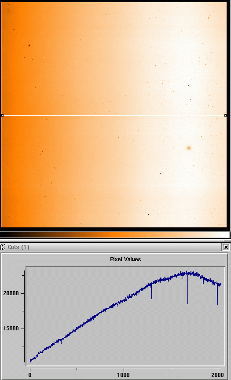Image resolution: width=231 pixels, height=380 pixels.
Task: Click the deepest dip in the pixel plot
Action: pyautogui.click(x=187, y=303)
